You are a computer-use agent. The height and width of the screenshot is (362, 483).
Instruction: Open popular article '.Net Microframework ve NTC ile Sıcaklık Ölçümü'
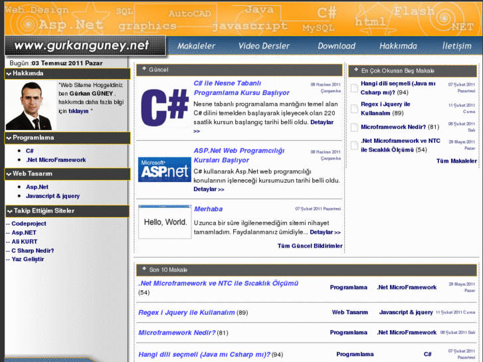click(401, 145)
